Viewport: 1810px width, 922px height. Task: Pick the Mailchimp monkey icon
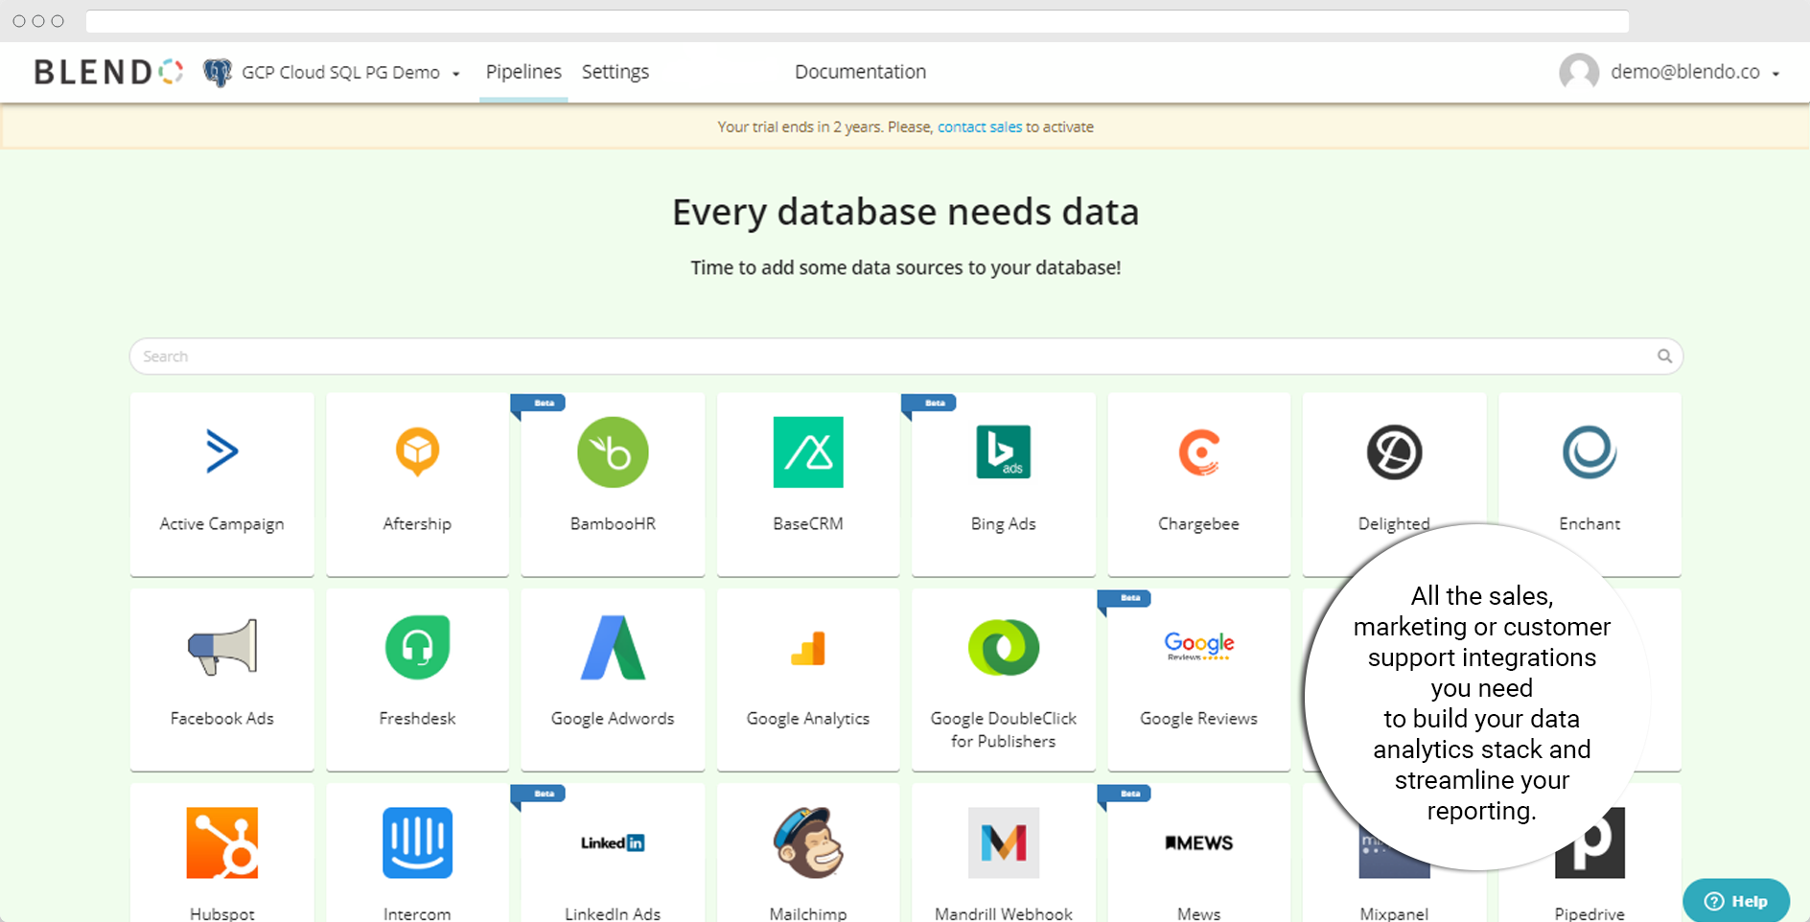pyautogui.click(x=808, y=842)
